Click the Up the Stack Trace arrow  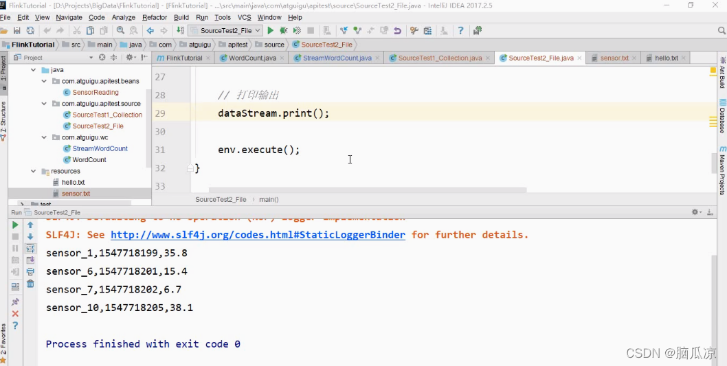[30, 225]
